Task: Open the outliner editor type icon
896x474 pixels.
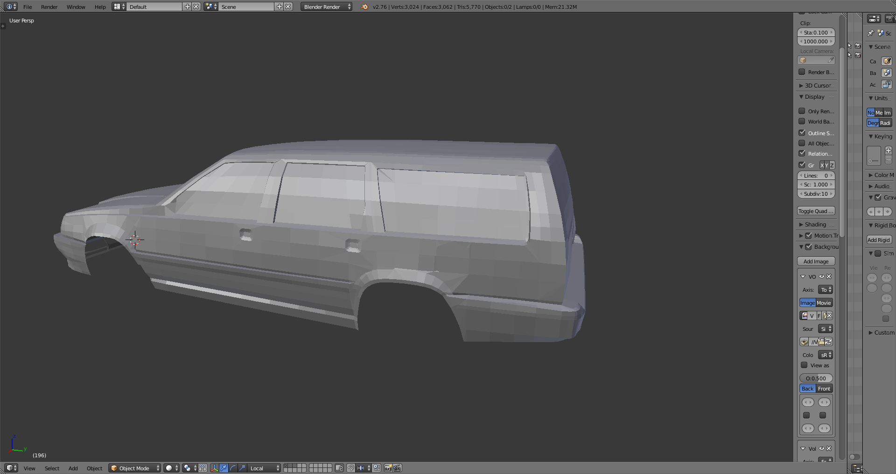Action: point(856,468)
